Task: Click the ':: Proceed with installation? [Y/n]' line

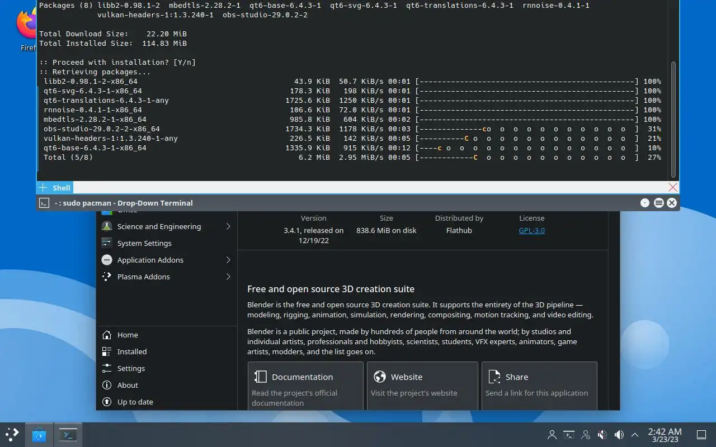Action: click(x=117, y=62)
